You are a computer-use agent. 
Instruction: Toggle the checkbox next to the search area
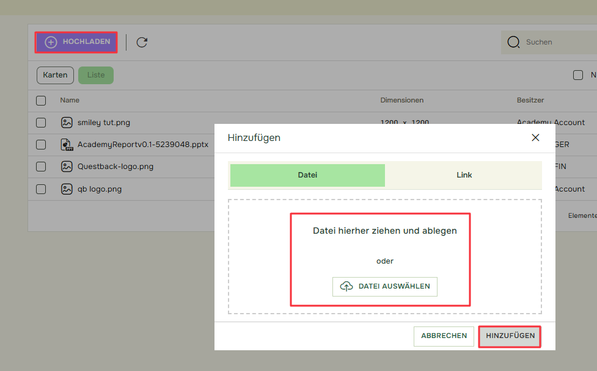[578, 75]
